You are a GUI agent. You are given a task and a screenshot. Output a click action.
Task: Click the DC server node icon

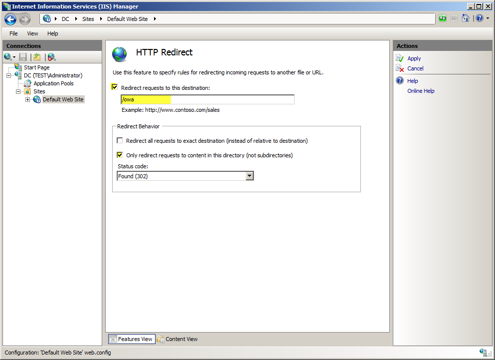click(x=18, y=75)
